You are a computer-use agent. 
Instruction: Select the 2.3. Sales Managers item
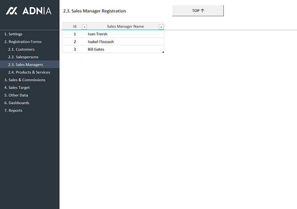[x=25, y=65]
